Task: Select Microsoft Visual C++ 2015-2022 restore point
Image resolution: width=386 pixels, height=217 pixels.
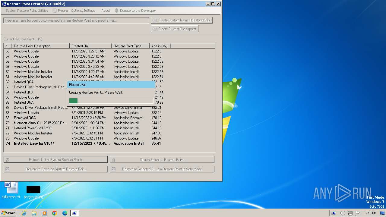Action: click(109, 123)
